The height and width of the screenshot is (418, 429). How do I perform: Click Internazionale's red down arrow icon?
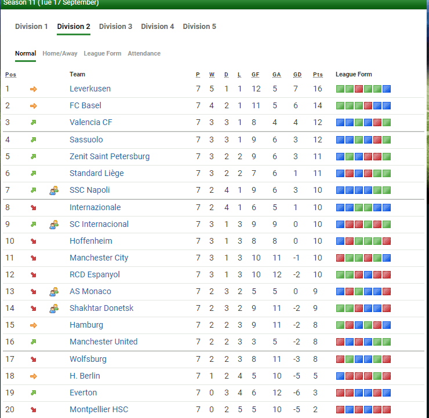click(33, 207)
